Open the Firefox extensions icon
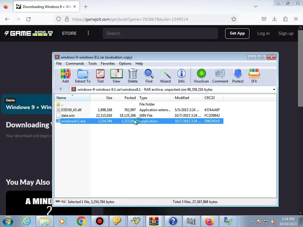303x227 pixels. (285, 19)
